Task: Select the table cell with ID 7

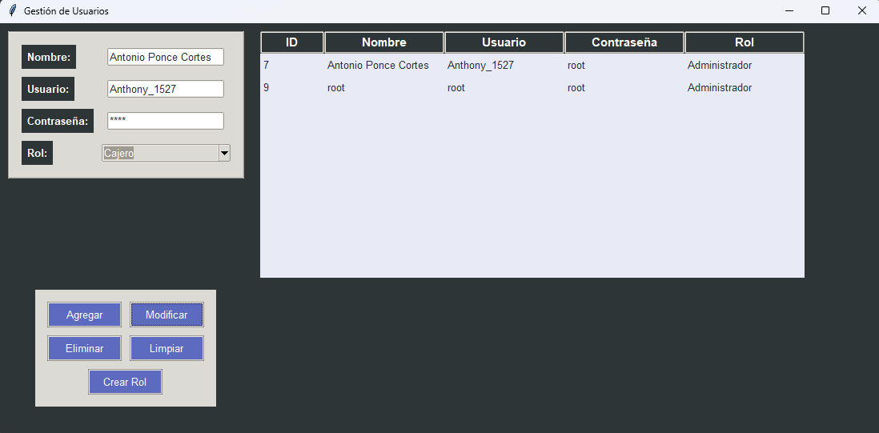Action: (292, 66)
